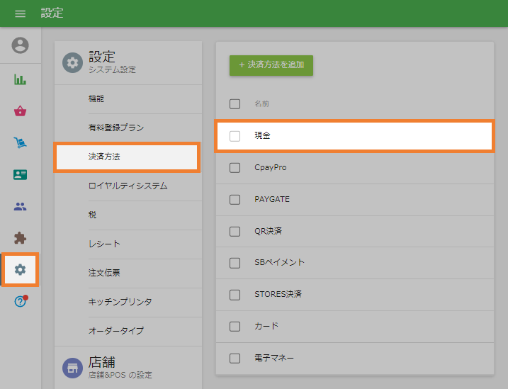Open the inventory hand truck icon

(x=21, y=143)
